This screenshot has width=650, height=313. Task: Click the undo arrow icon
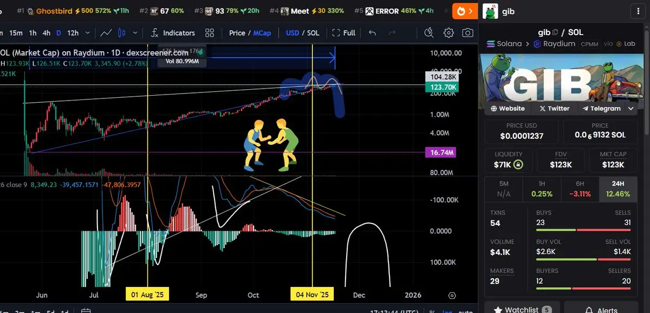click(x=372, y=33)
